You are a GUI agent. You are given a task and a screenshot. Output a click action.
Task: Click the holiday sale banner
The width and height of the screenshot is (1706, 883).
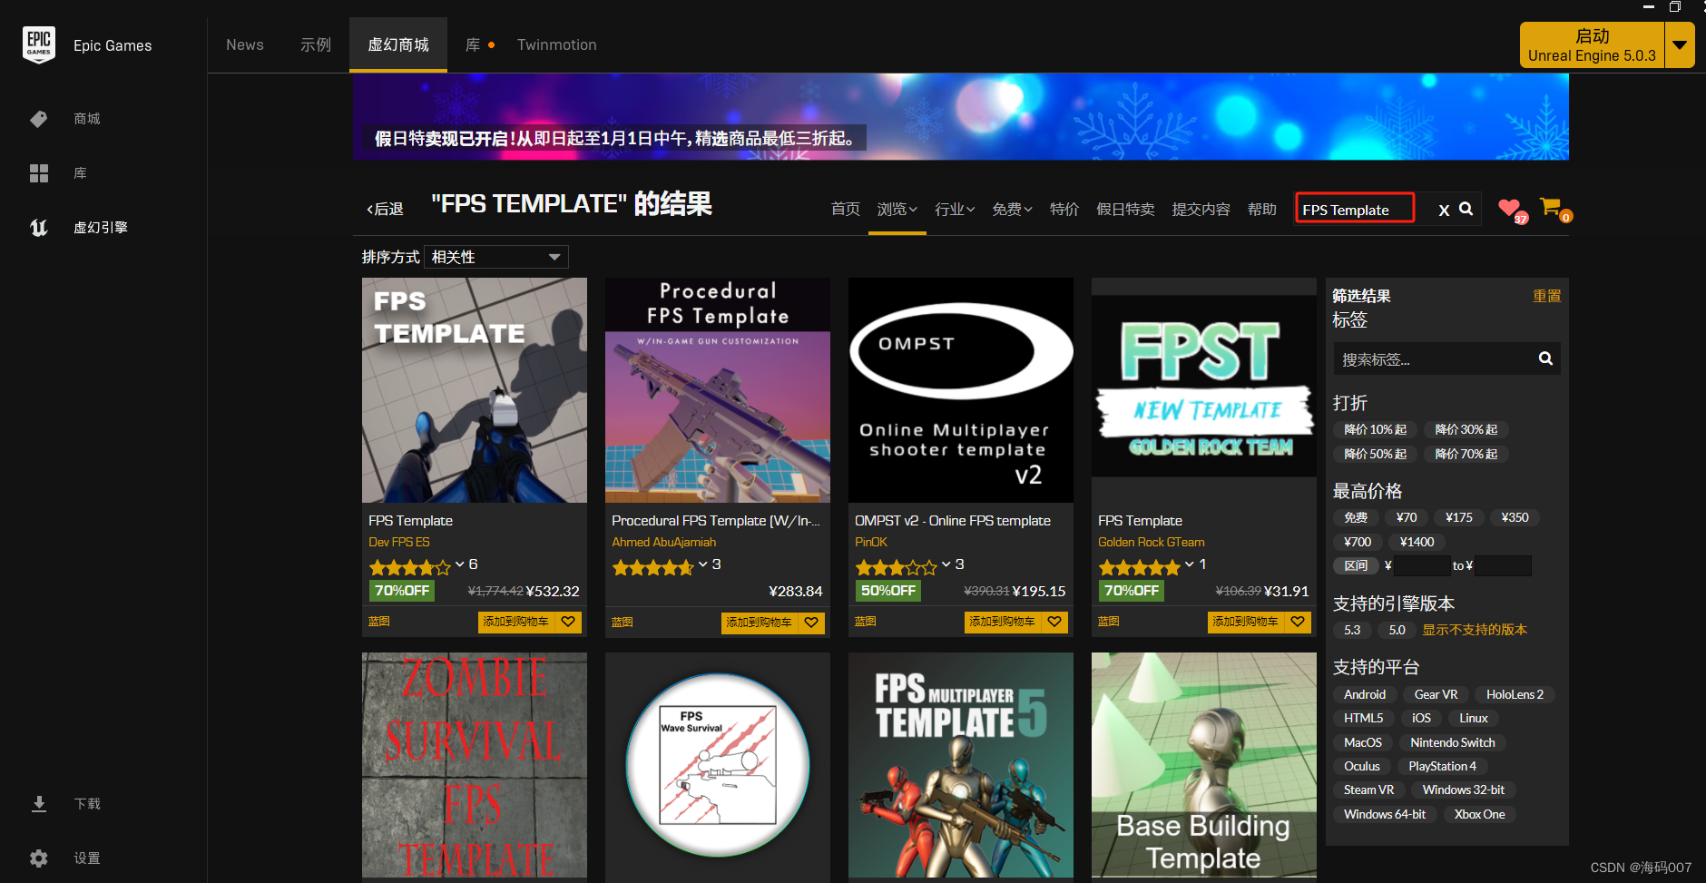[x=961, y=116]
